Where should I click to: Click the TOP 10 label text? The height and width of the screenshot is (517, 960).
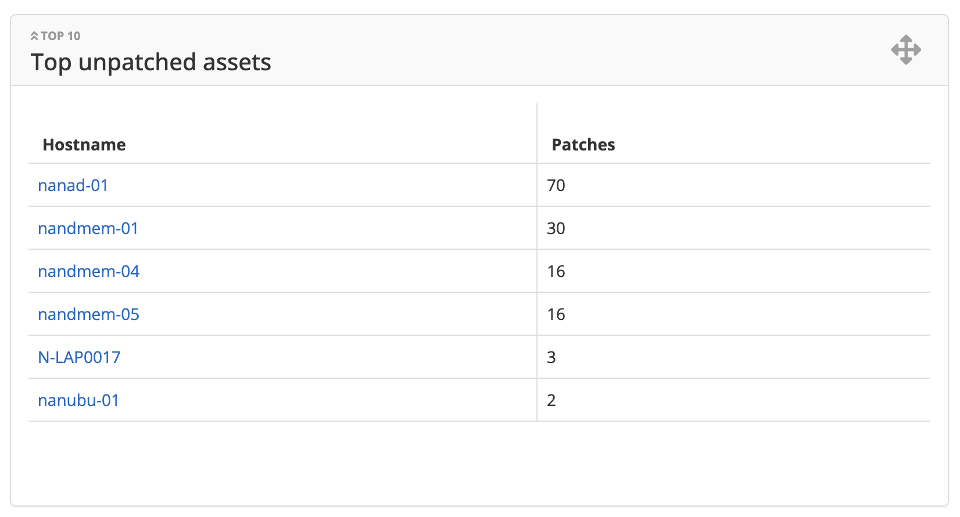point(61,36)
